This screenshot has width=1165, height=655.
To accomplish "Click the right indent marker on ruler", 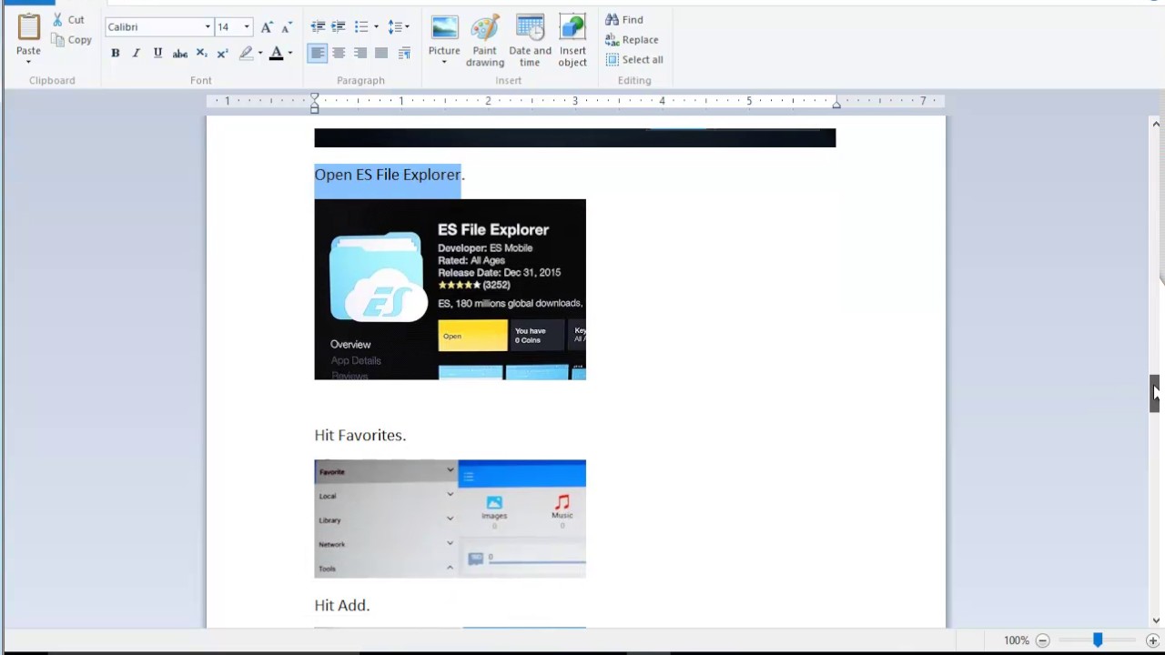I will pos(836,104).
